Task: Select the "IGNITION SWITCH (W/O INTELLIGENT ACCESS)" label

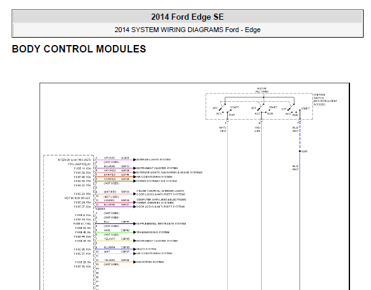Action: [325, 99]
